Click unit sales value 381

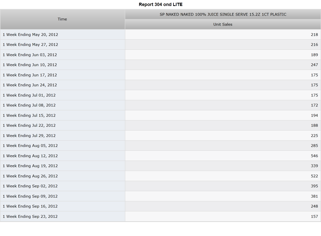[x=314, y=196]
